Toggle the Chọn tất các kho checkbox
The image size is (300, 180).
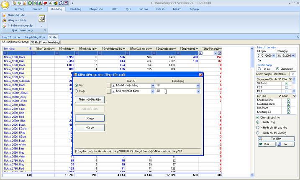click(257, 117)
